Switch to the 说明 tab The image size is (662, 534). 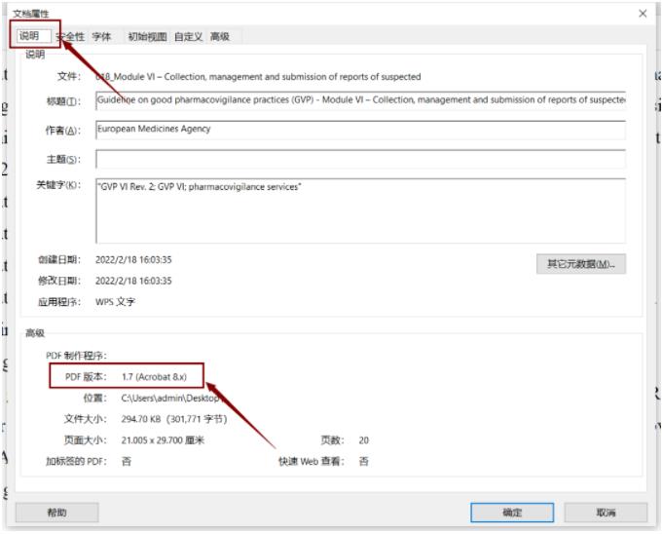tap(29, 36)
